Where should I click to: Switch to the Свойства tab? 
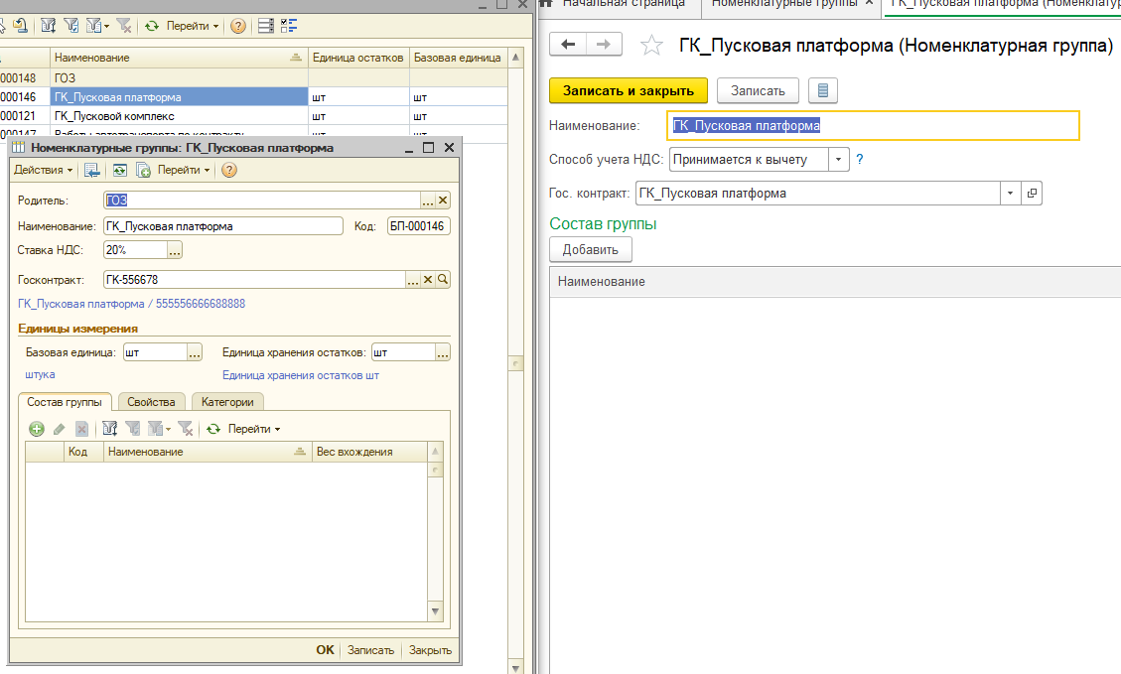click(151, 402)
